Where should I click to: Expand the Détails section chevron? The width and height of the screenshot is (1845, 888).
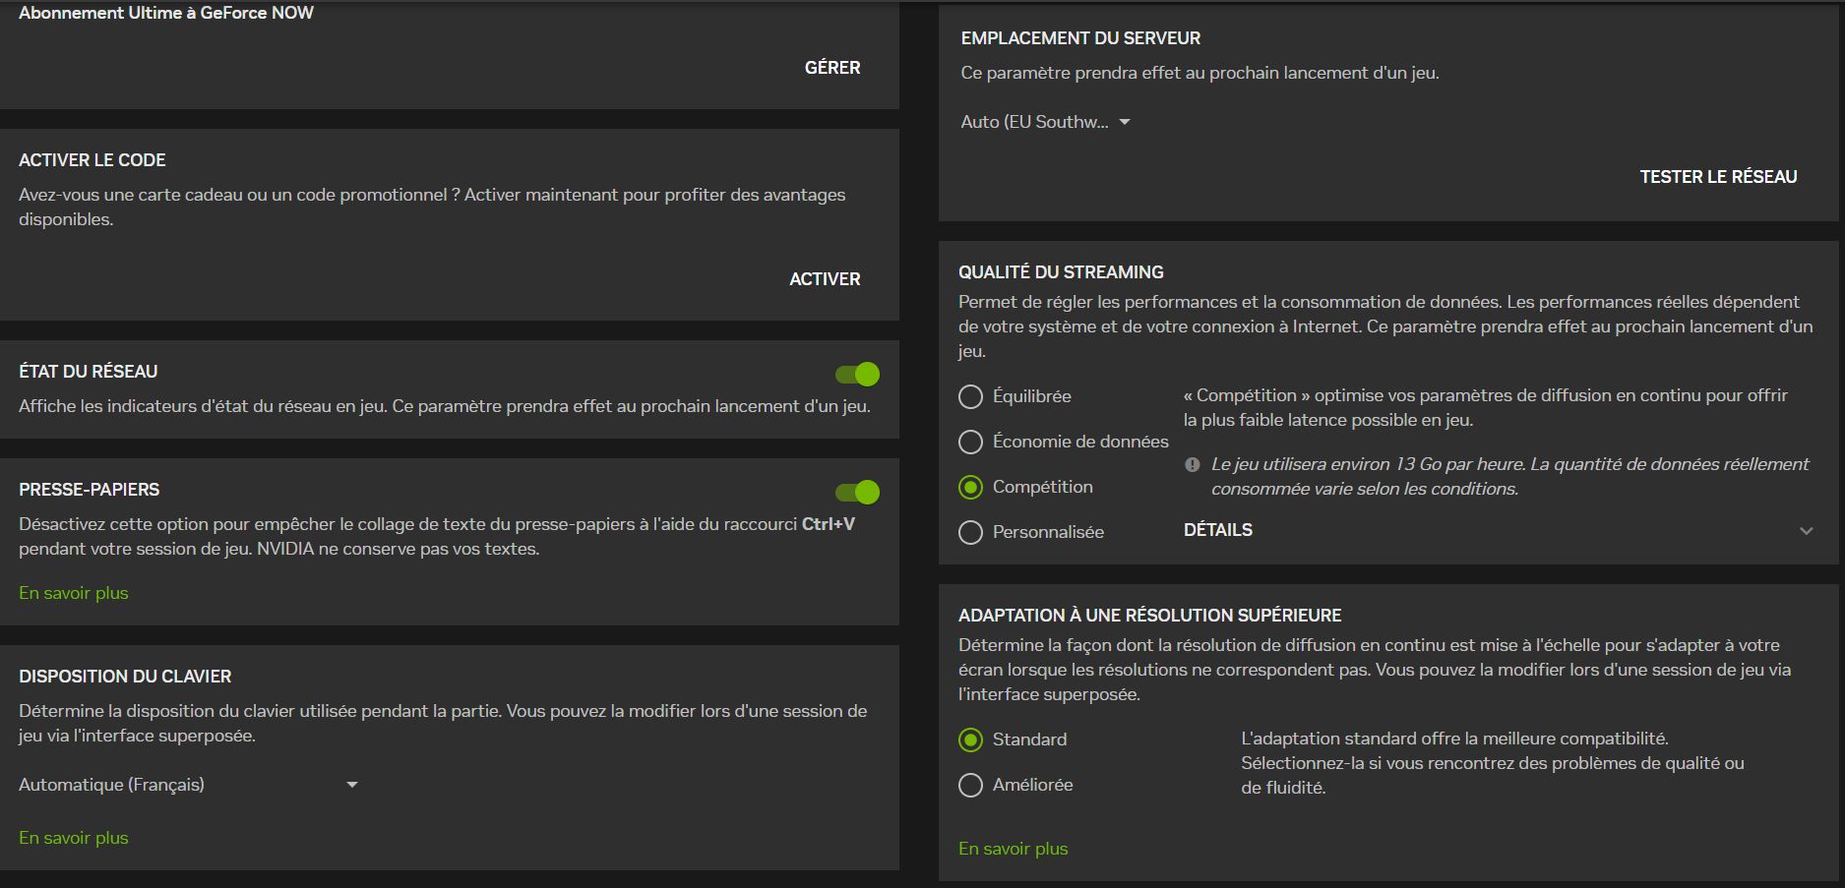tap(1806, 531)
